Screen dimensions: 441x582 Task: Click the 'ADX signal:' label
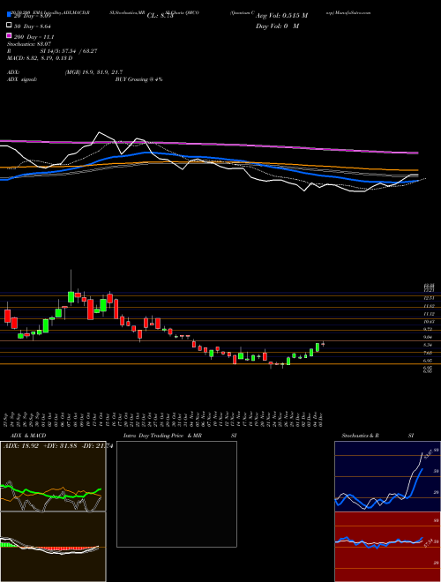[x=22, y=79]
